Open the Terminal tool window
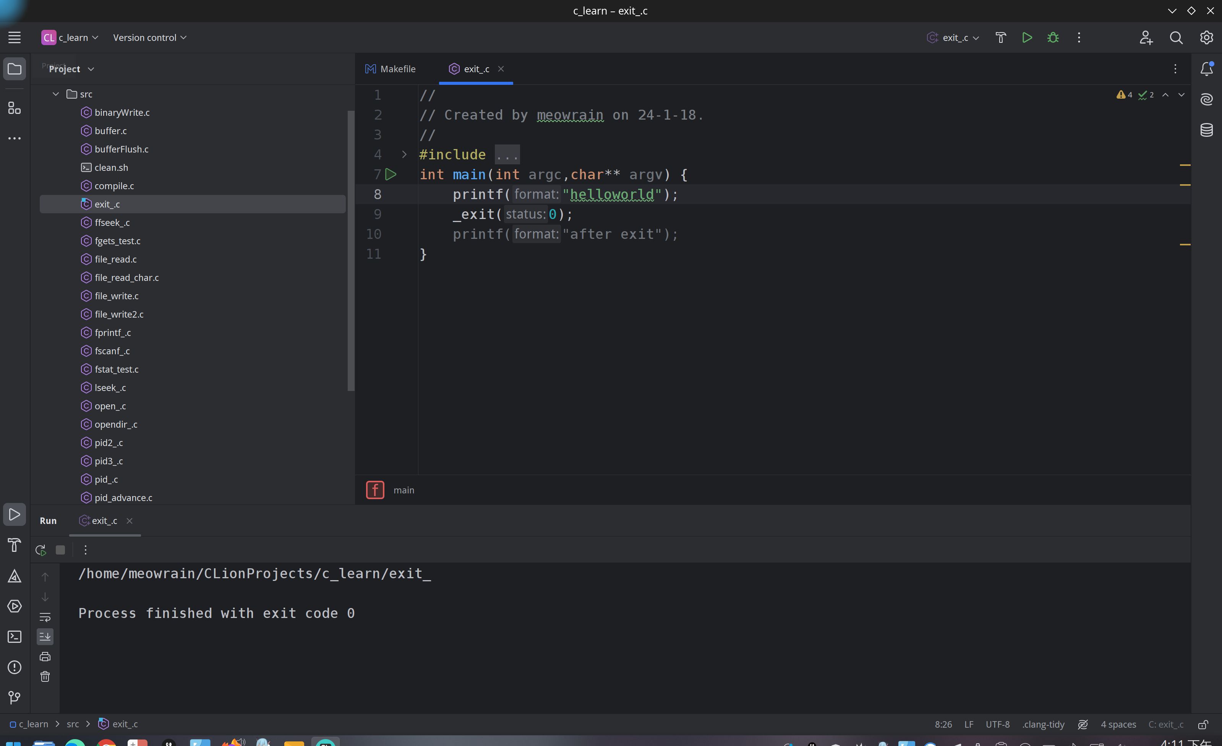 [15, 637]
